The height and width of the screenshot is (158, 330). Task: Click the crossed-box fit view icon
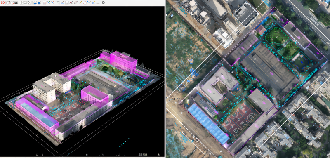(x=30, y=2)
